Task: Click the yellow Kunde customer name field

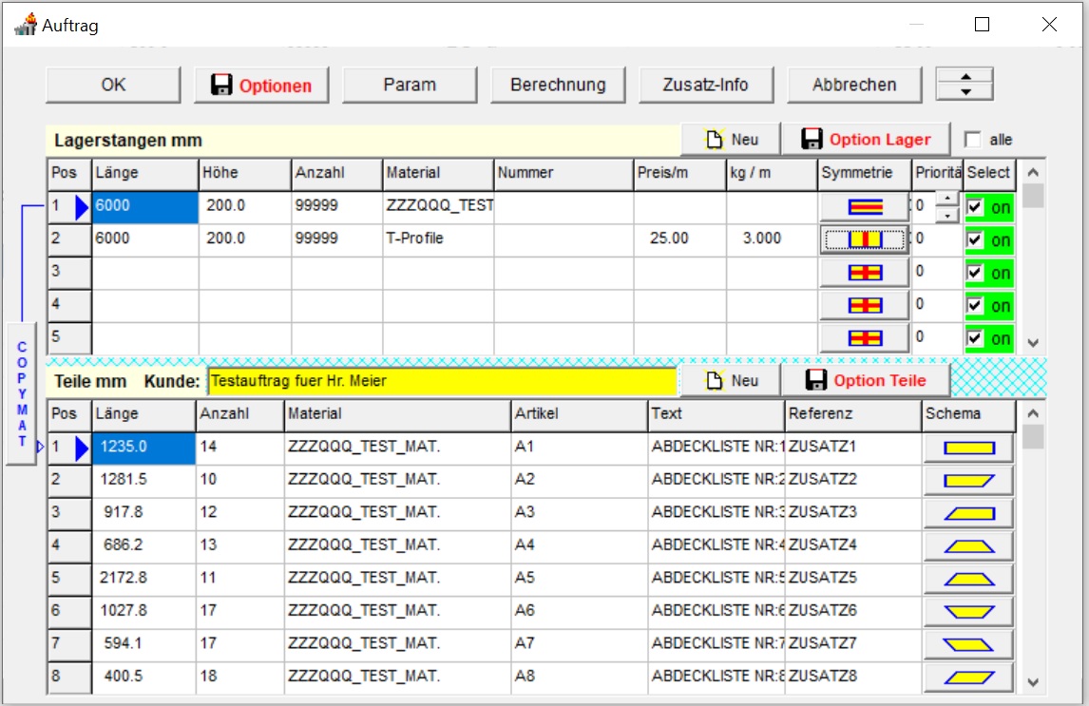Action: pos(442,381)
